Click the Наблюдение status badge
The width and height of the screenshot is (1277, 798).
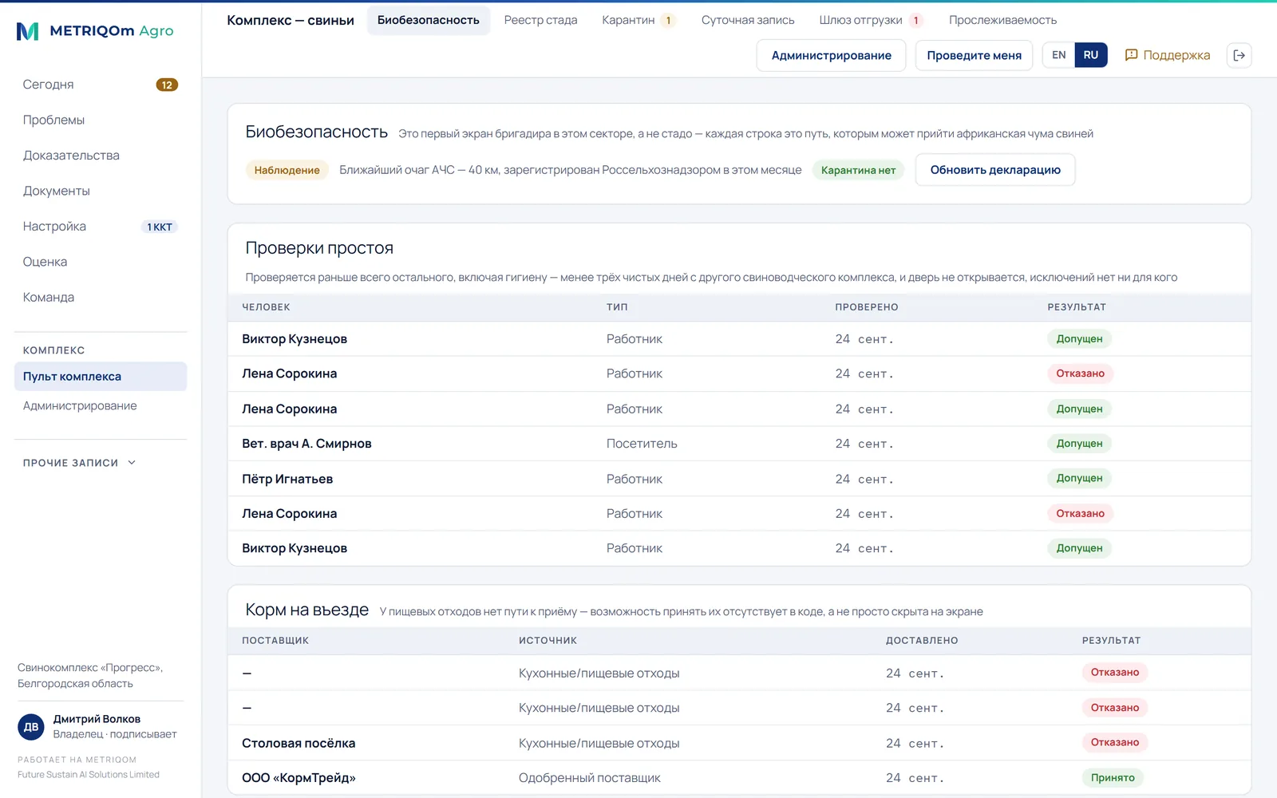287,170
